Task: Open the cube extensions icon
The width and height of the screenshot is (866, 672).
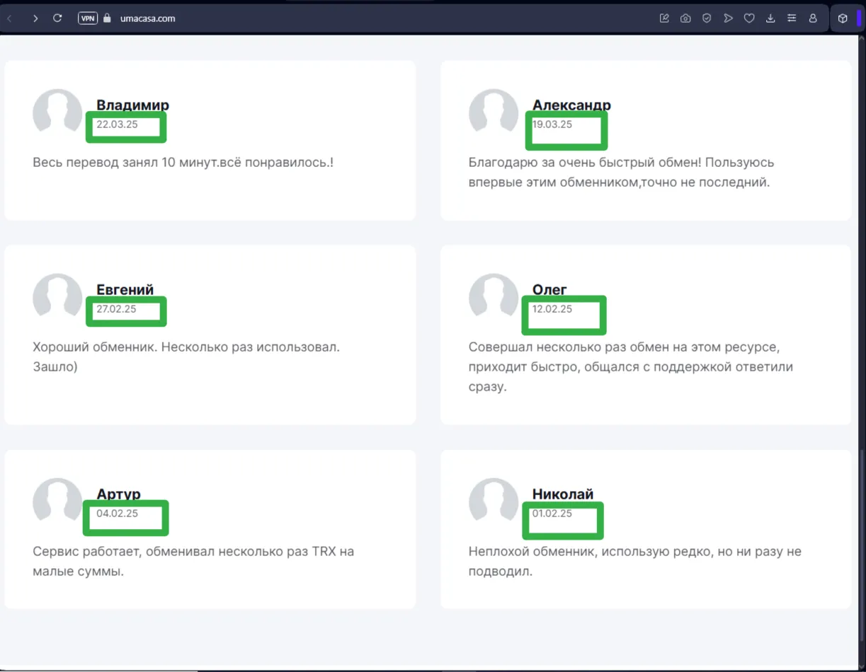Action: [x=843, y=18]
